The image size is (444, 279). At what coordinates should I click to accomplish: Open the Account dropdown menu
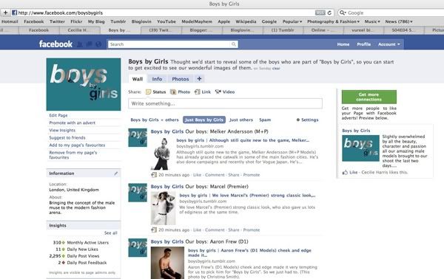(x=389, y=44)
